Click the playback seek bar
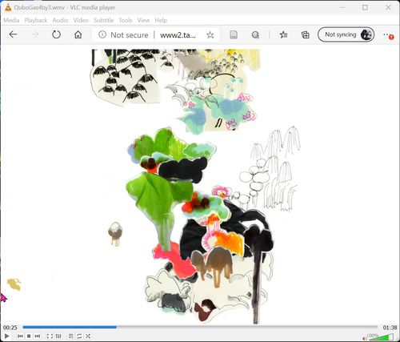The image size is (400, 342). click(x=200, y=327)
